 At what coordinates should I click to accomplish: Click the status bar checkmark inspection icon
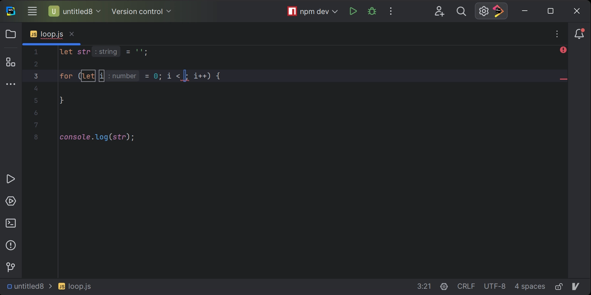coord(575,286)
